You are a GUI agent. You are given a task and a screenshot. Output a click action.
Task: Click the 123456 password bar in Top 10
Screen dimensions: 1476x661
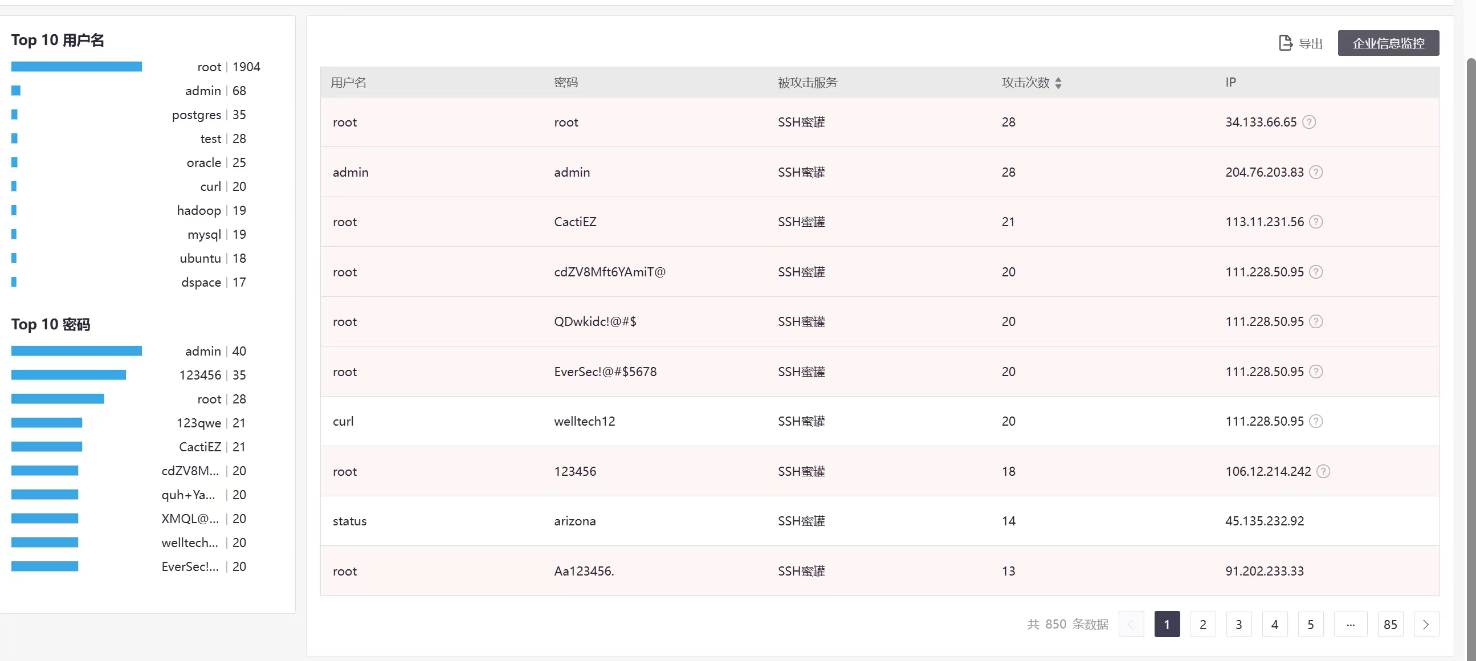(69, 374)
